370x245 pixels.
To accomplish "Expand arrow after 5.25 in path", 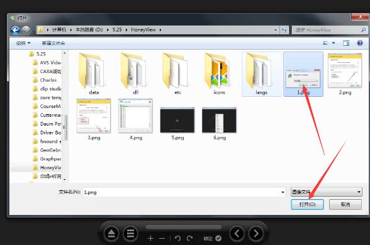I will coord(126,30).
